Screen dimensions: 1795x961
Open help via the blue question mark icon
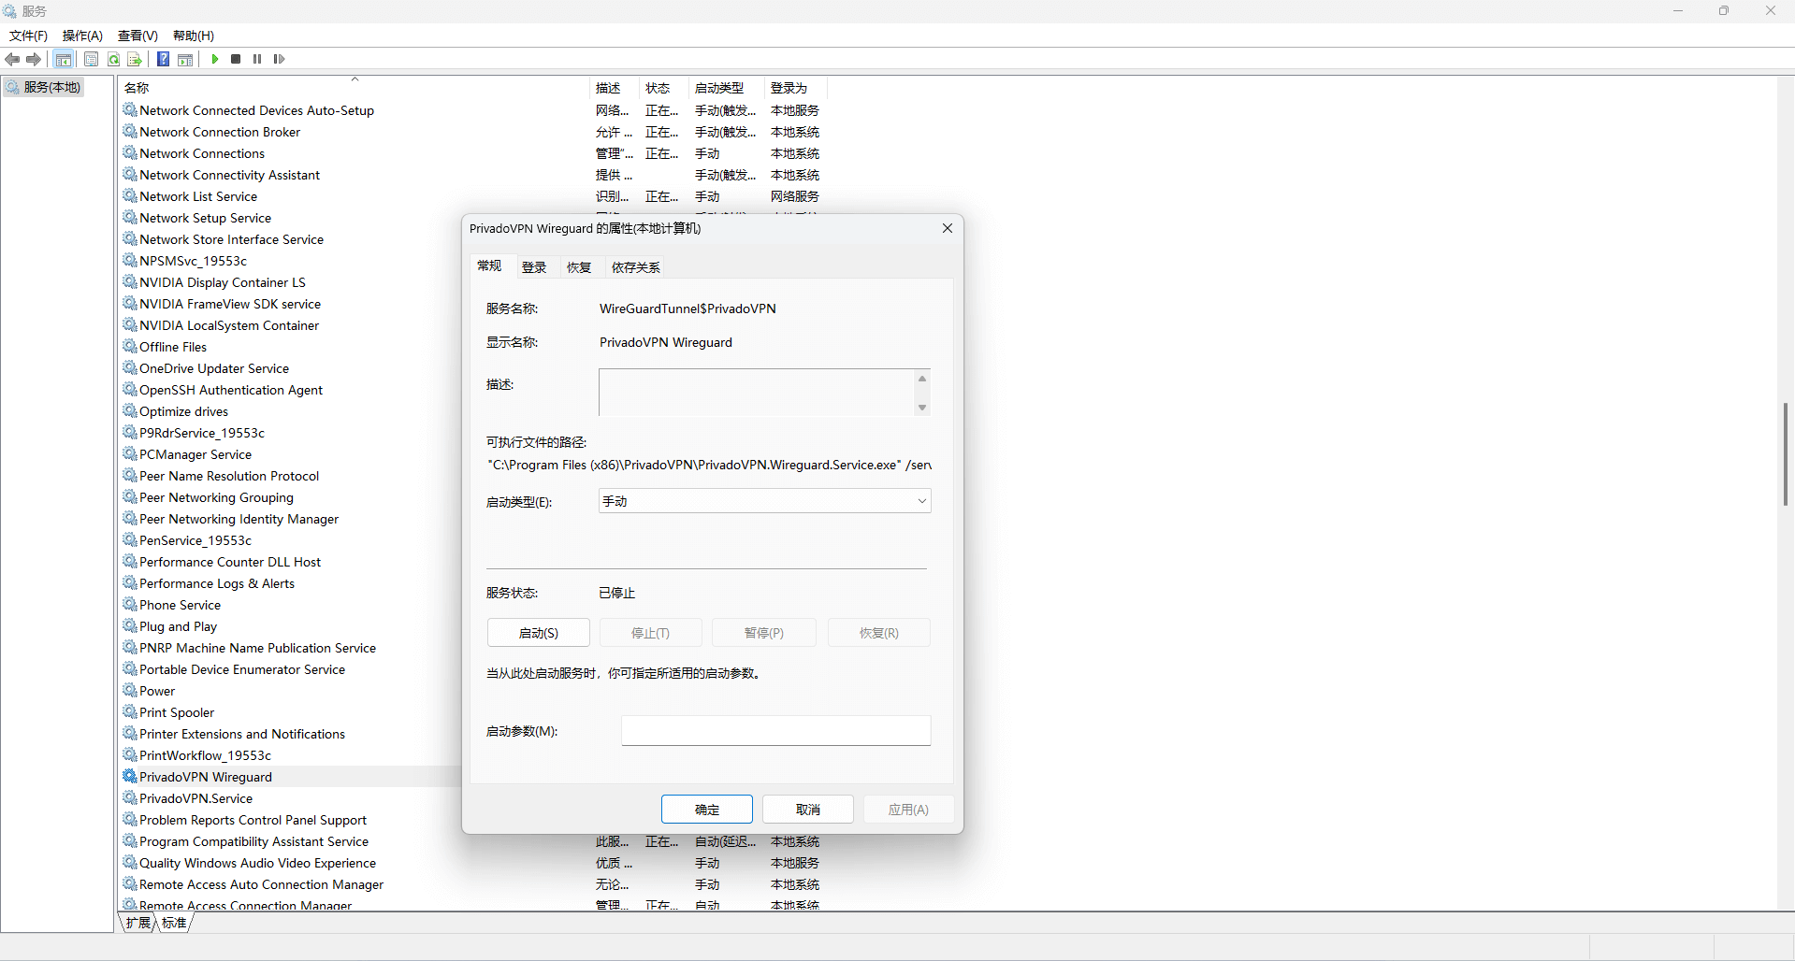pyautogui.click(x=163, y=59)
